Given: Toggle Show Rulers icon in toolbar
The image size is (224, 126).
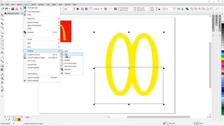Looking at the screenshot, I should 83,9.
